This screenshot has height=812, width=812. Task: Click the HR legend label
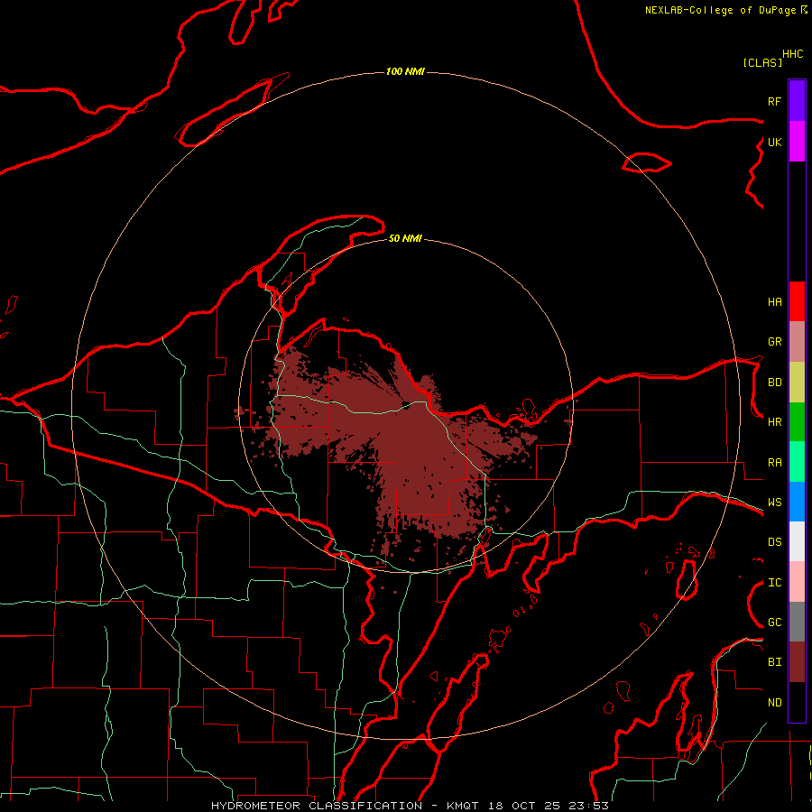tap(774, 422)
